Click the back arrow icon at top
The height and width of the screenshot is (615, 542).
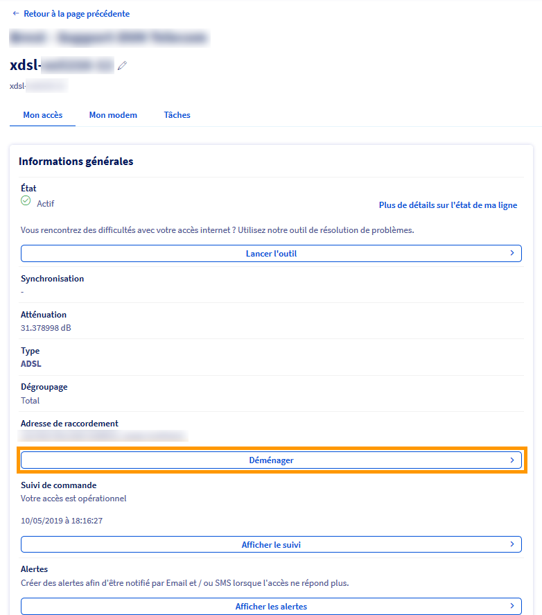(16, 13)
